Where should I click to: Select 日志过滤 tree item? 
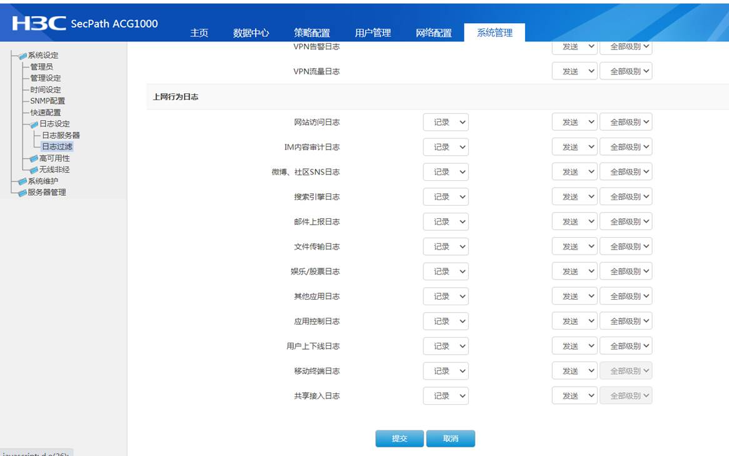(x=57, y=146)
